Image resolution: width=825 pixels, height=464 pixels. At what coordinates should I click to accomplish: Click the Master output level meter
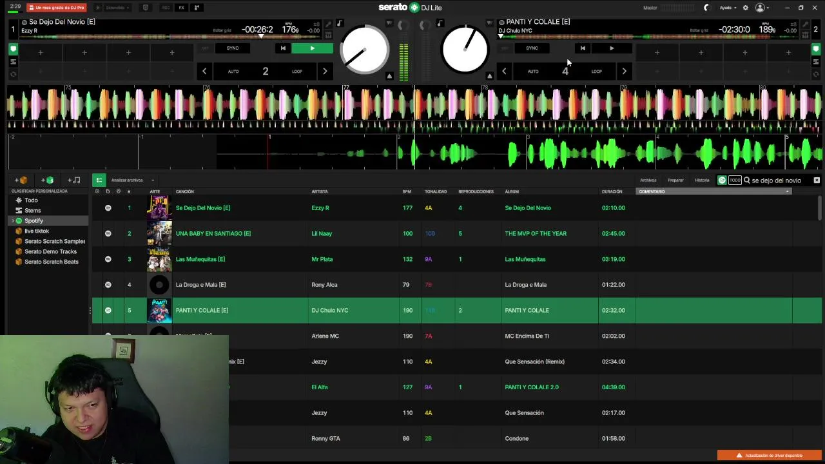click(678, 8)
